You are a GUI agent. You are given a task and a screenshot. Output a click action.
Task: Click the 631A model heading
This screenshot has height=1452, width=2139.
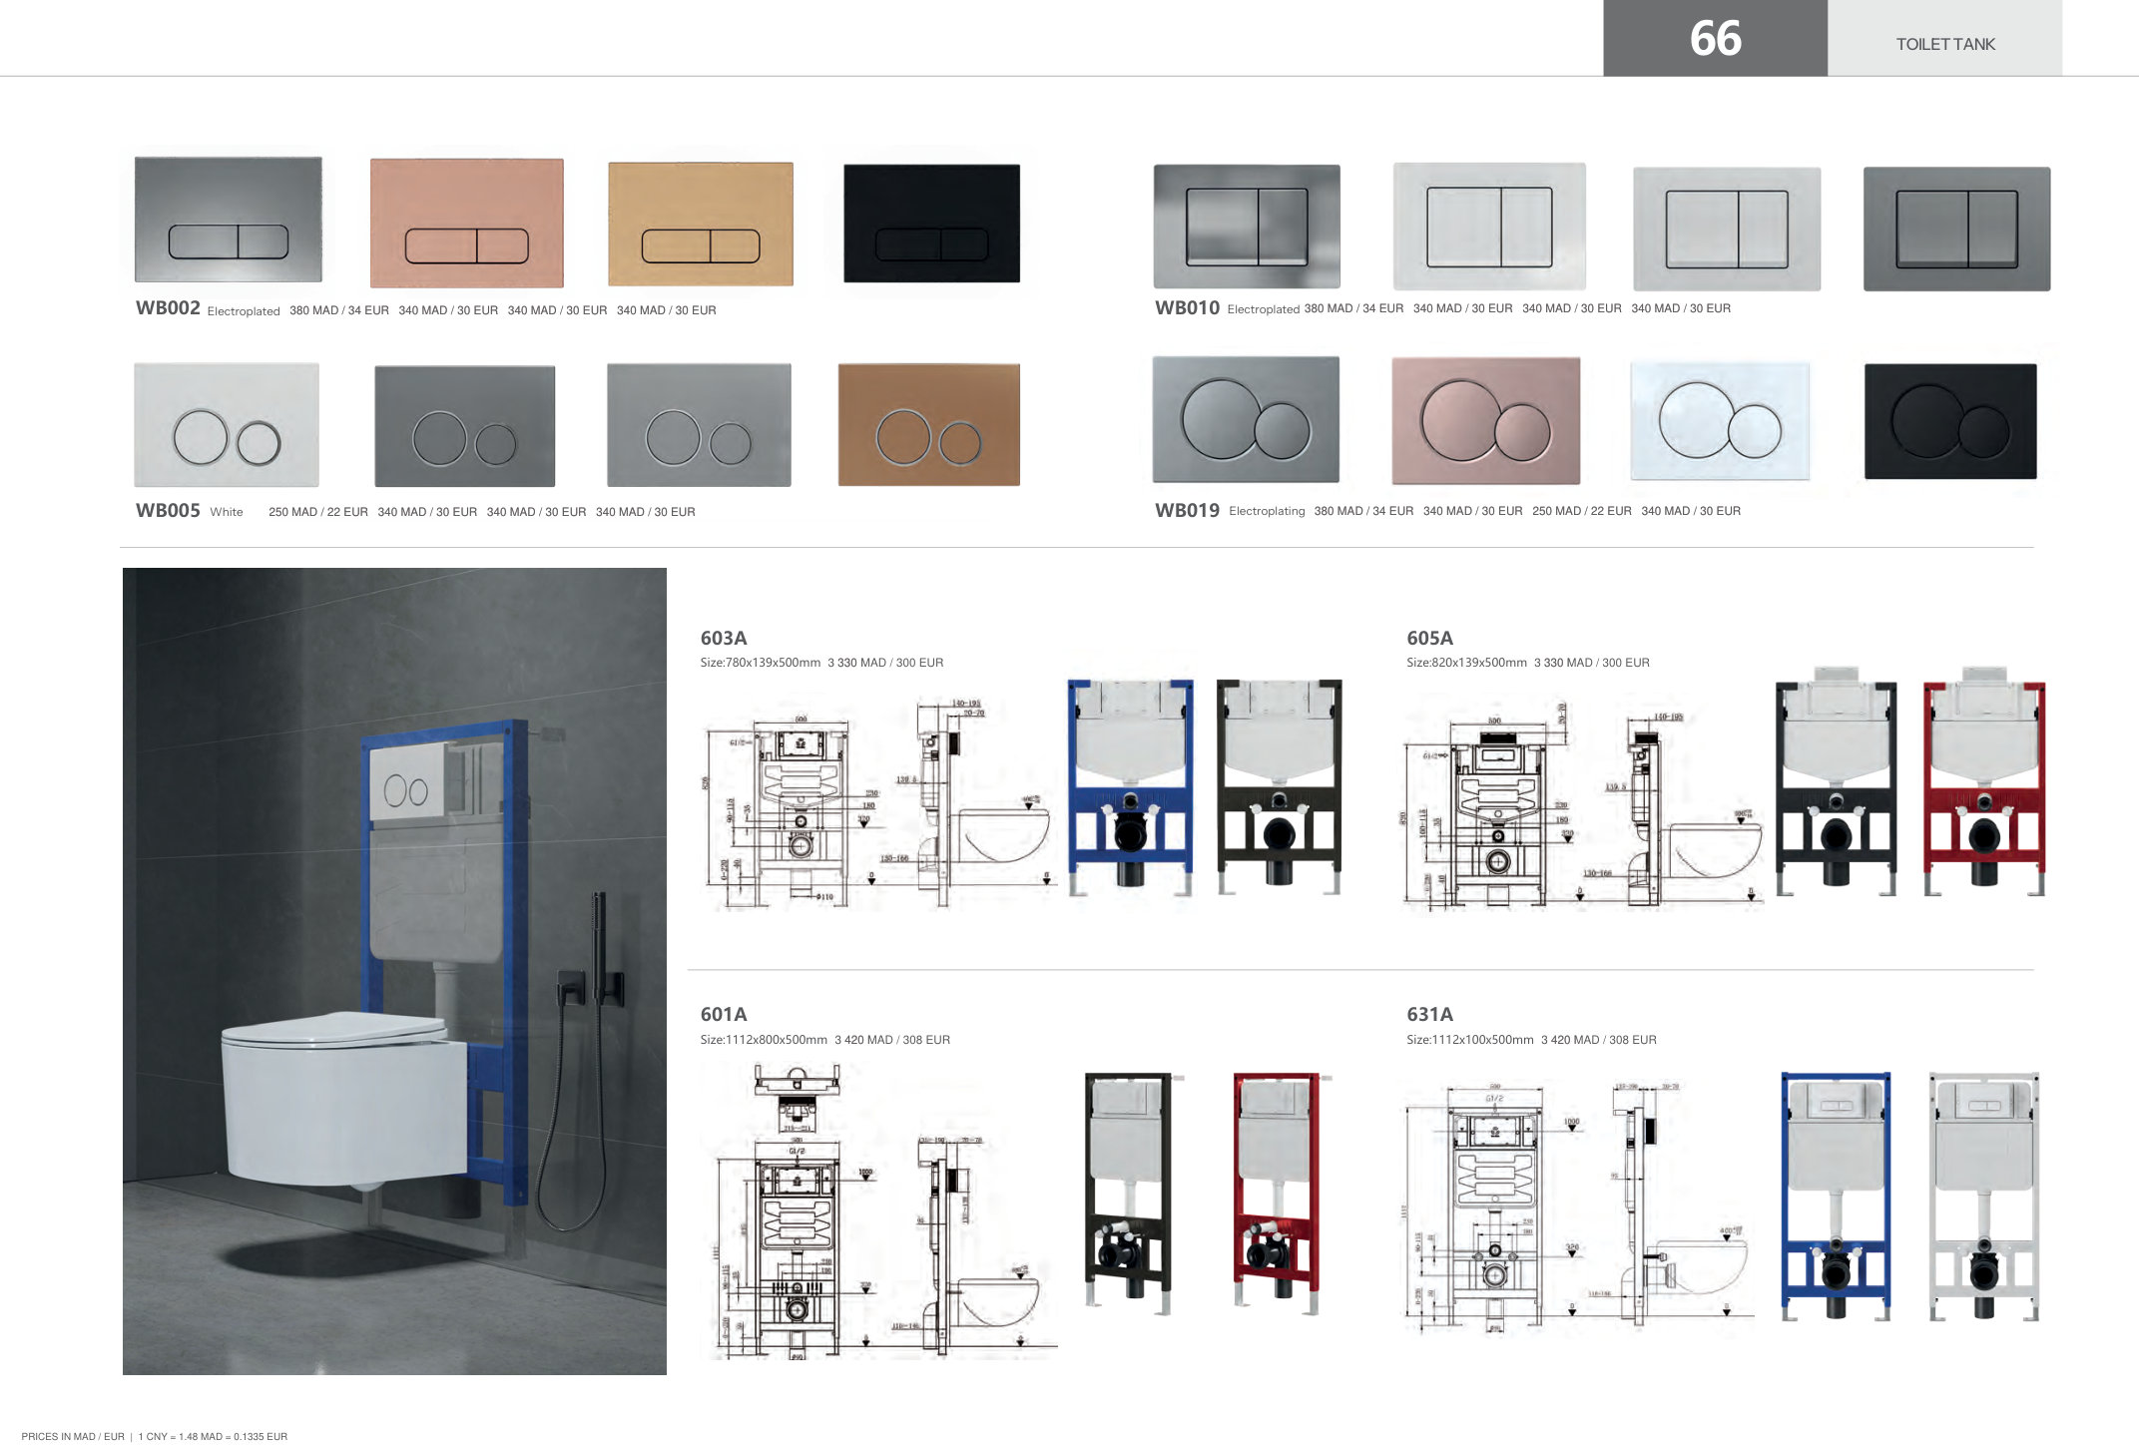pos(1429,1014)
